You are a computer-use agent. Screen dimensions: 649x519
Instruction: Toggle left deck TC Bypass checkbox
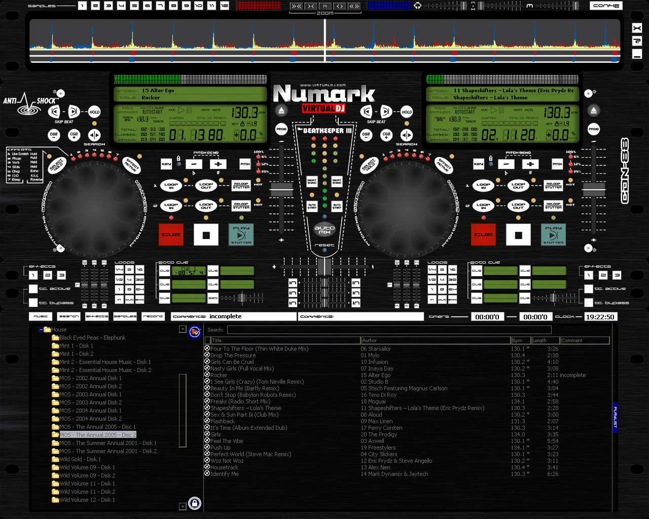pyautogui.click(x=33, y=303)
